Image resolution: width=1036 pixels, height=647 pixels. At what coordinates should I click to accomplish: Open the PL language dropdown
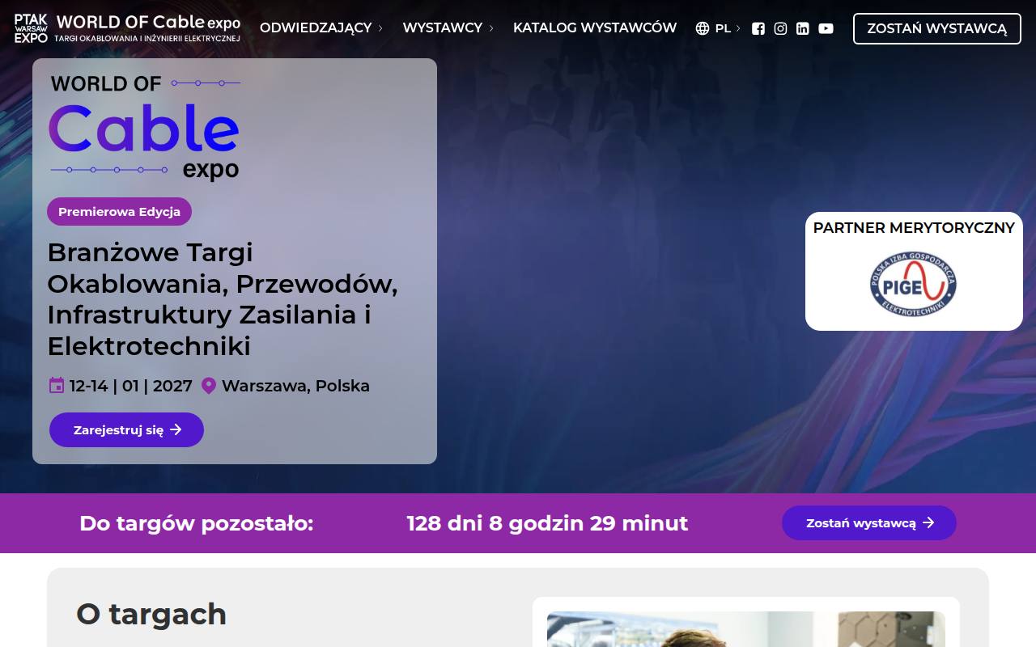(728, 28)
